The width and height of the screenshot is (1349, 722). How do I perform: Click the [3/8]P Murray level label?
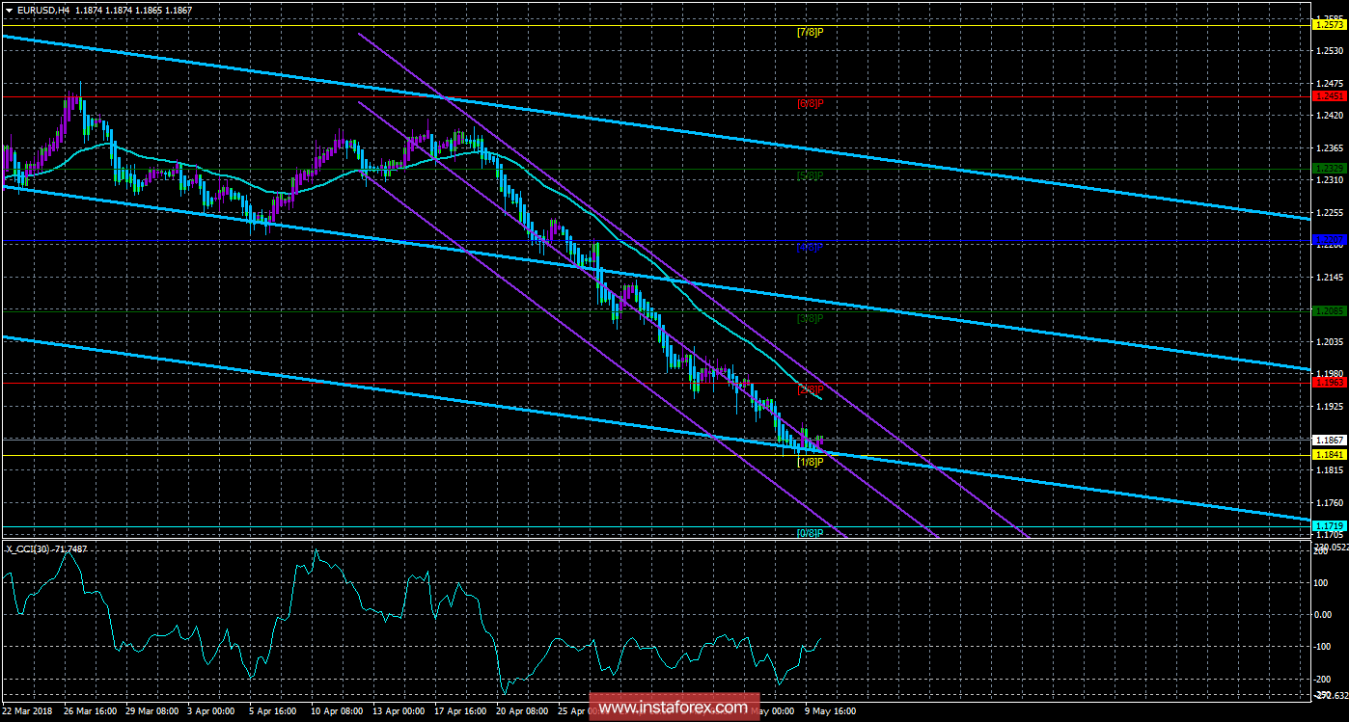[810, 318]
